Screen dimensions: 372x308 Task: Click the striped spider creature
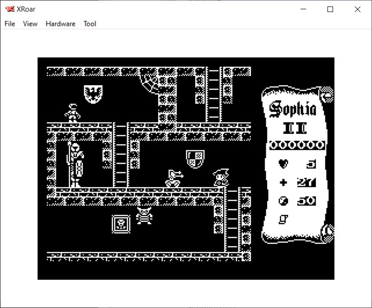pyautogui.click(x=145, y=216)
